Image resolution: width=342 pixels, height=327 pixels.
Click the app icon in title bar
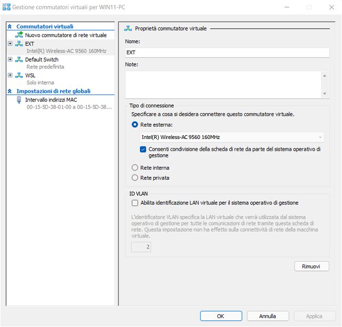pos(7,7)
